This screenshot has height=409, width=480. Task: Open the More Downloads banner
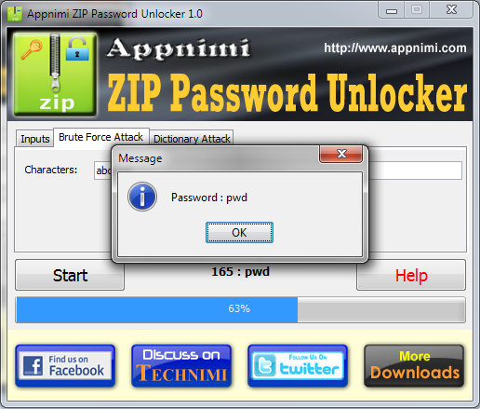(x=414, y=365)
